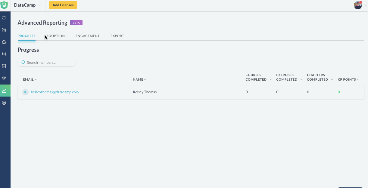Open the Settings gear sidebar icon
Image resolution: width=368 pixels, height=188 pixels.
(x=4, y=103)
